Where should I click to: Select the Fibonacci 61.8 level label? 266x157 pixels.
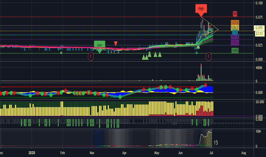235,36
